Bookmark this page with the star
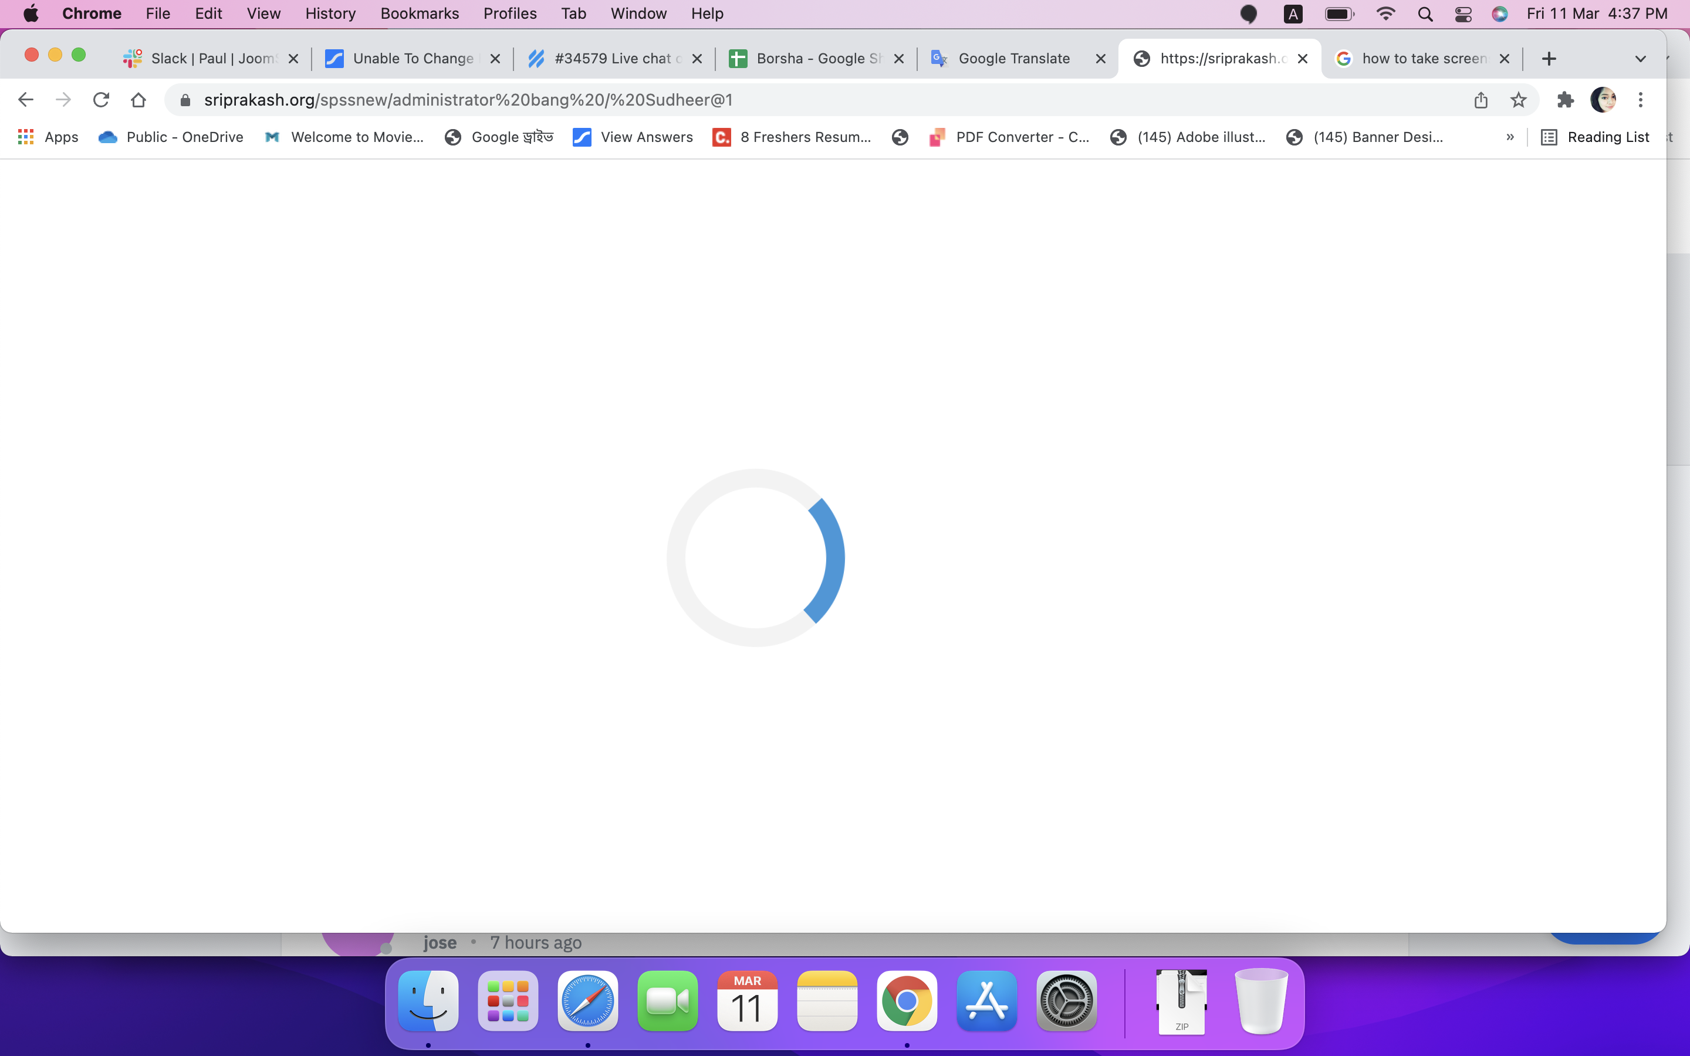1690x1056 pixels. pyautogui.click(x=1518, y=99)
